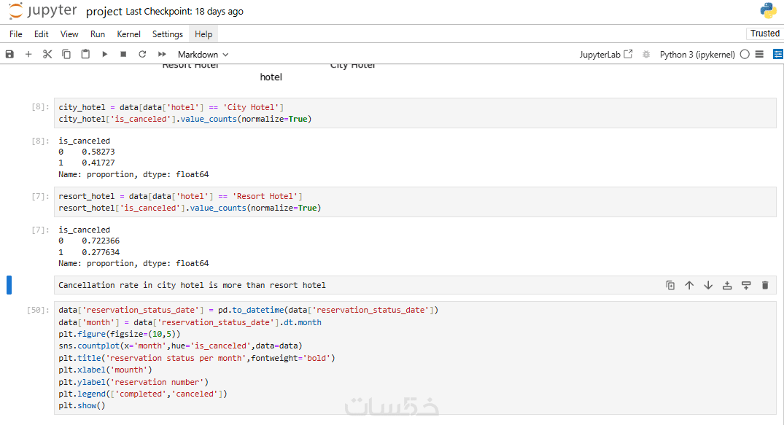Image resolution: width=784 pixels, height=425 pixels.
Task: Click the Python 3 (ipykernel) kernel name
Action: pyautogui.click(x=696, y=54)
